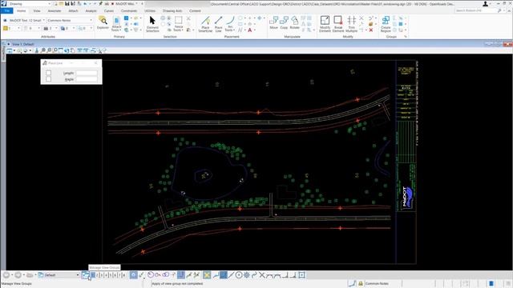Toggle the Length lock checkbox

click(48, 73)
